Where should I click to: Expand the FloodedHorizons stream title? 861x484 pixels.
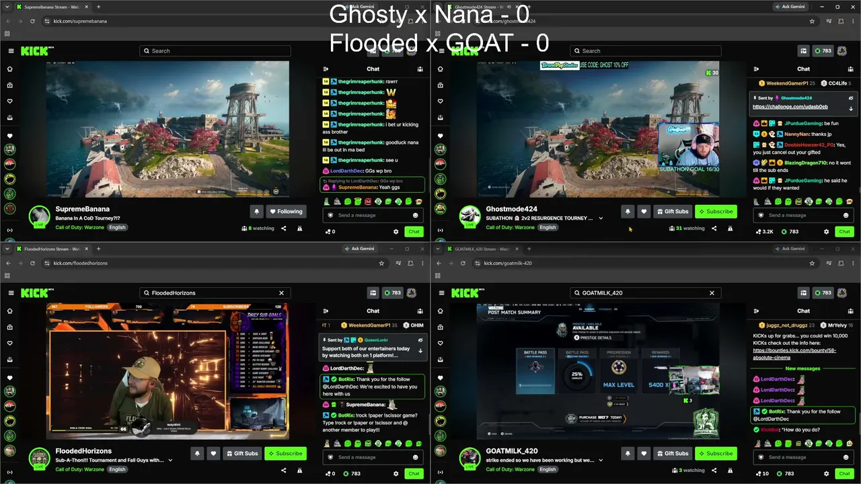[x=171, y=460]
